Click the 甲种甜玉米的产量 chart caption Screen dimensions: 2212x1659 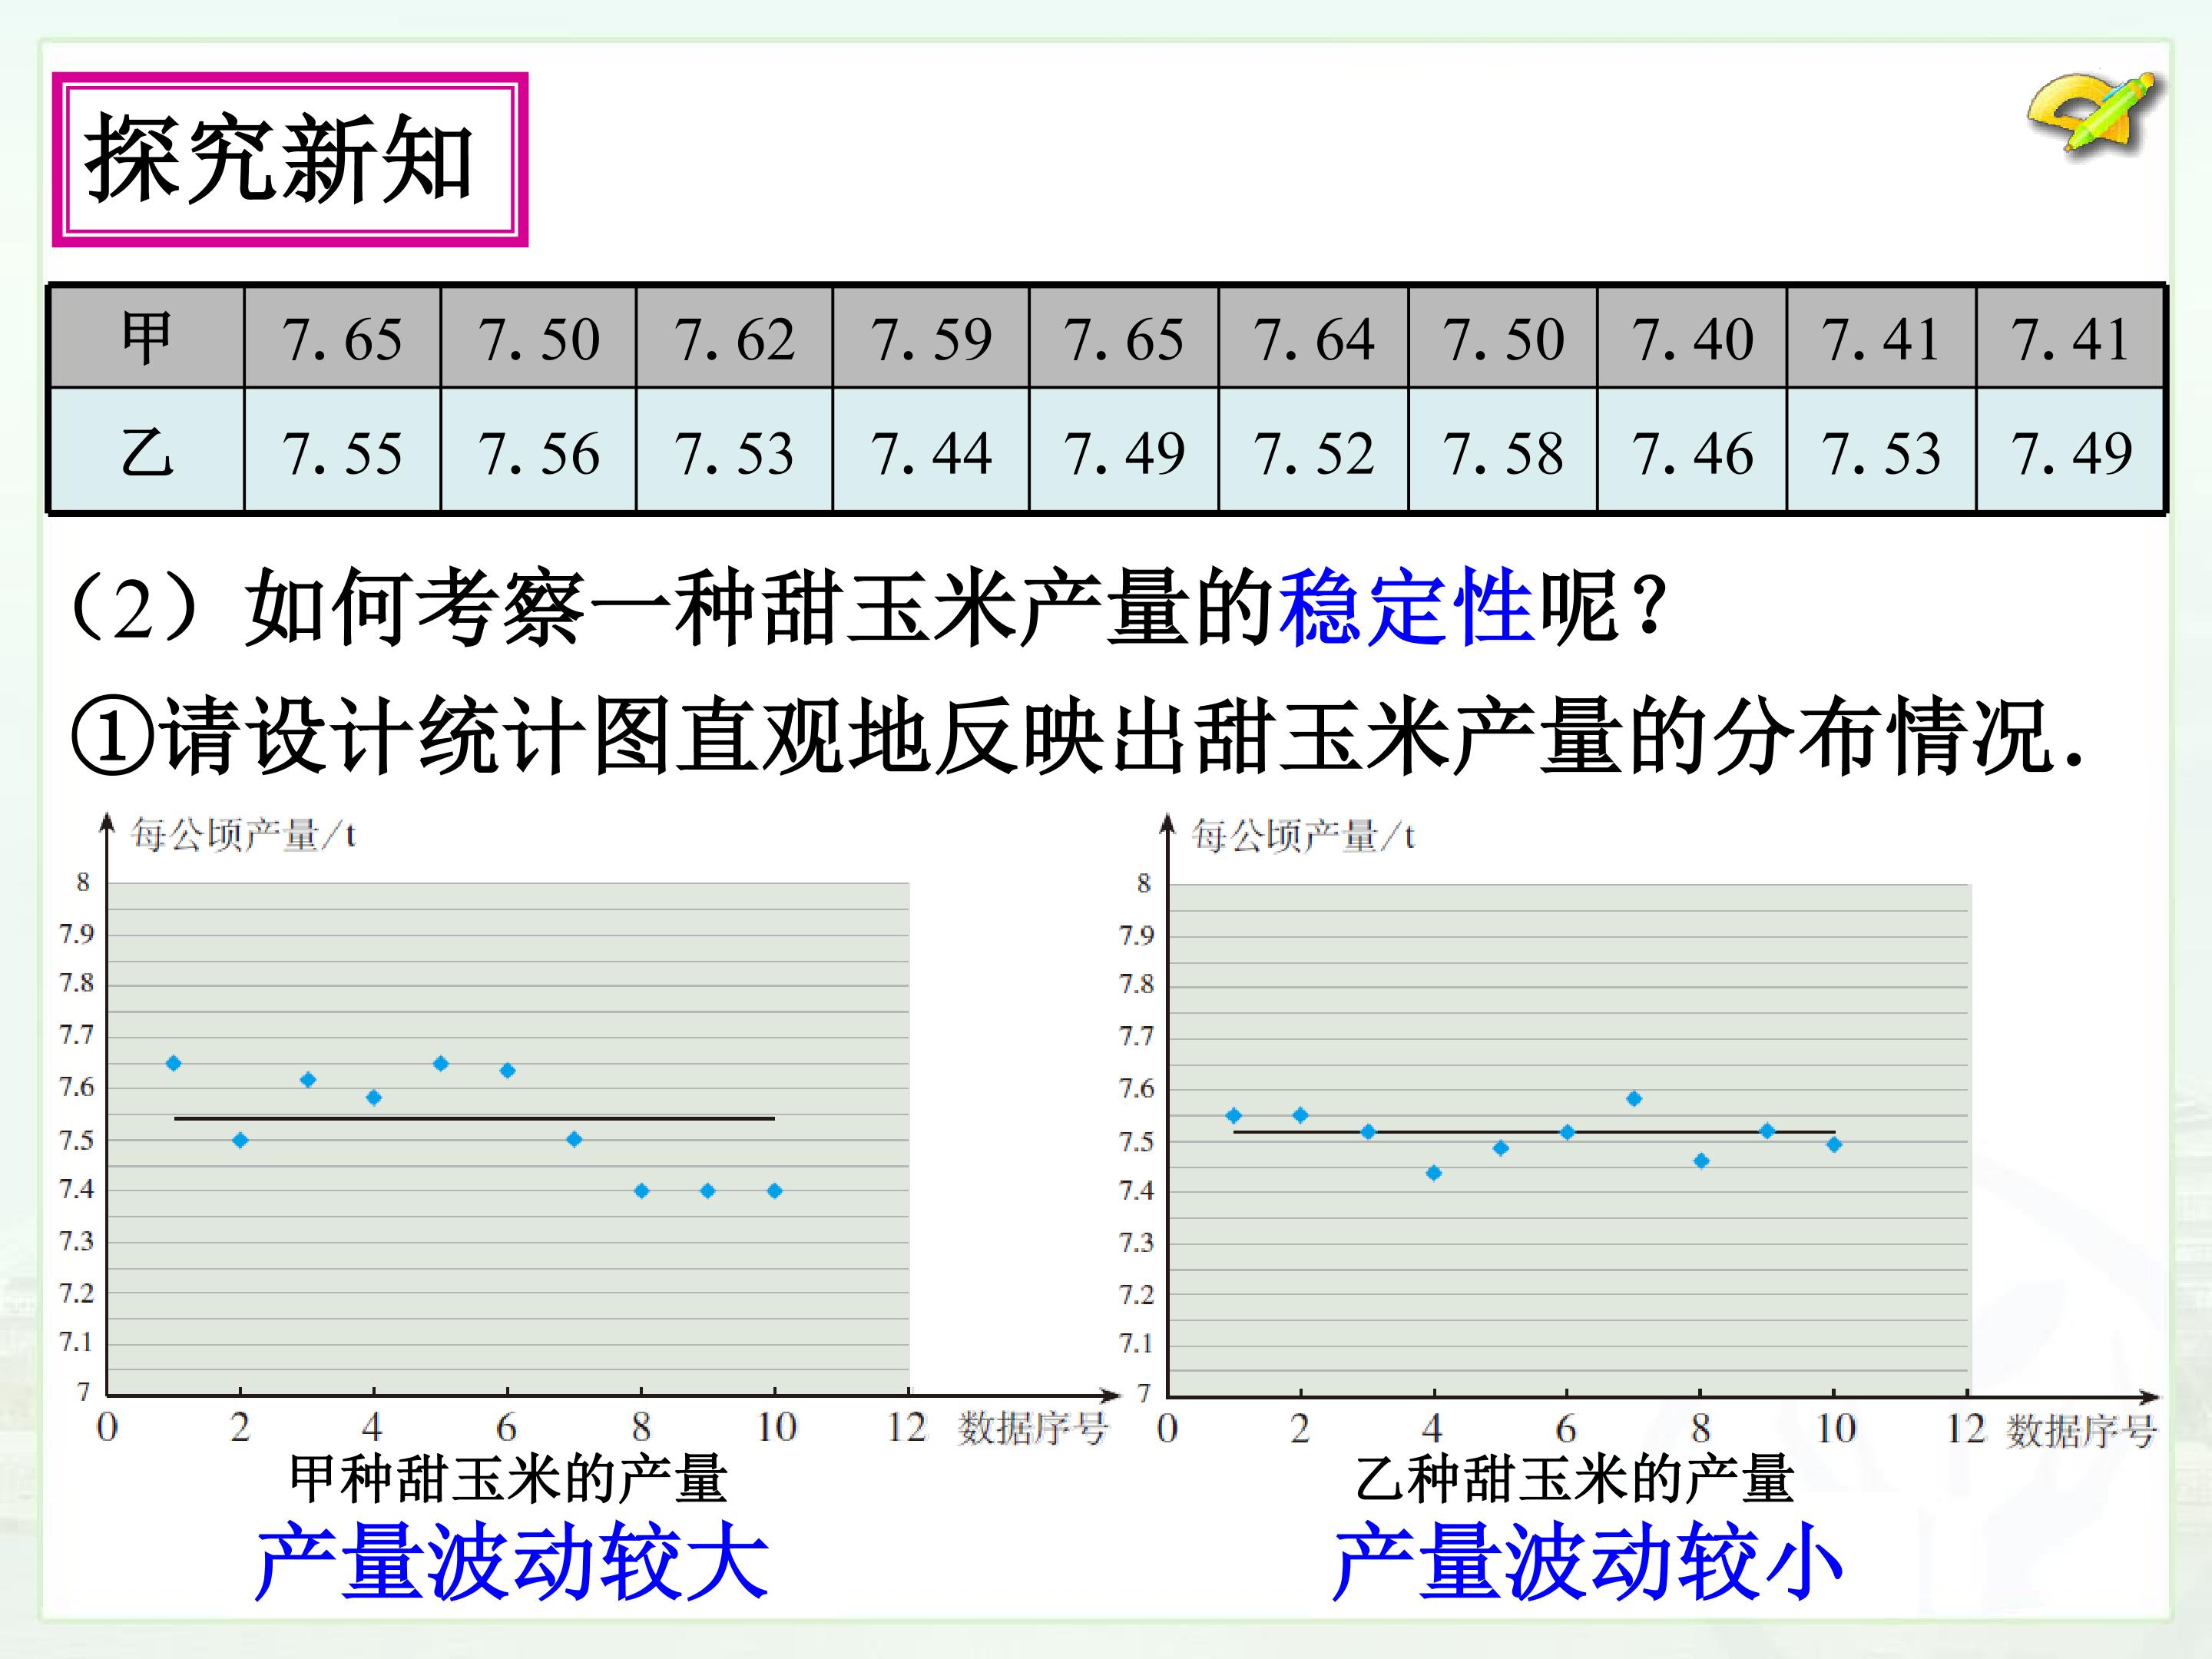[x=508, y=1479]
